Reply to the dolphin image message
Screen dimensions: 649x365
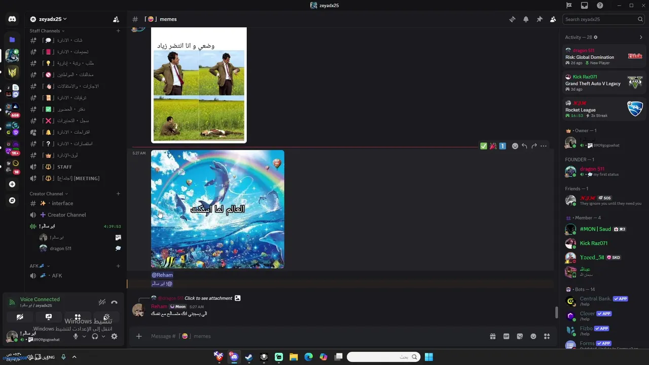tap(524, 146)
